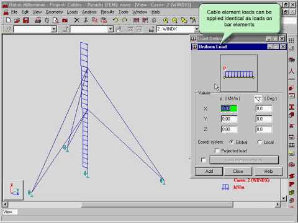This screenshot has height=223, width=298.
Task: Open the Analysis menu
Action: point(89,12)
